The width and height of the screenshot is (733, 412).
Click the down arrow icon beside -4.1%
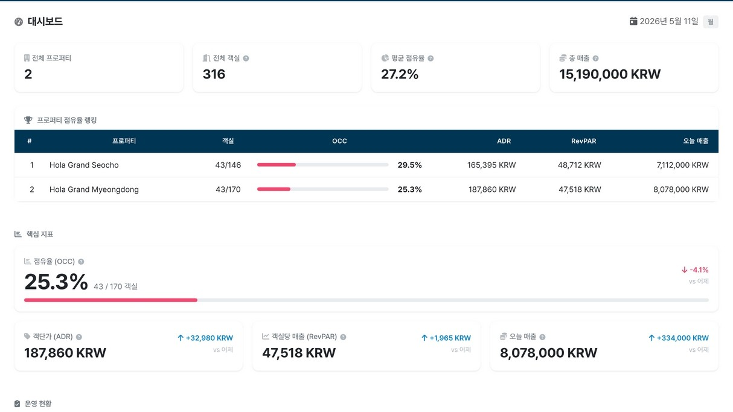684,270
